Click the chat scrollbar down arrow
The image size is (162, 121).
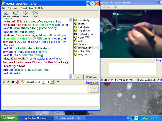(x=70, y=77)
